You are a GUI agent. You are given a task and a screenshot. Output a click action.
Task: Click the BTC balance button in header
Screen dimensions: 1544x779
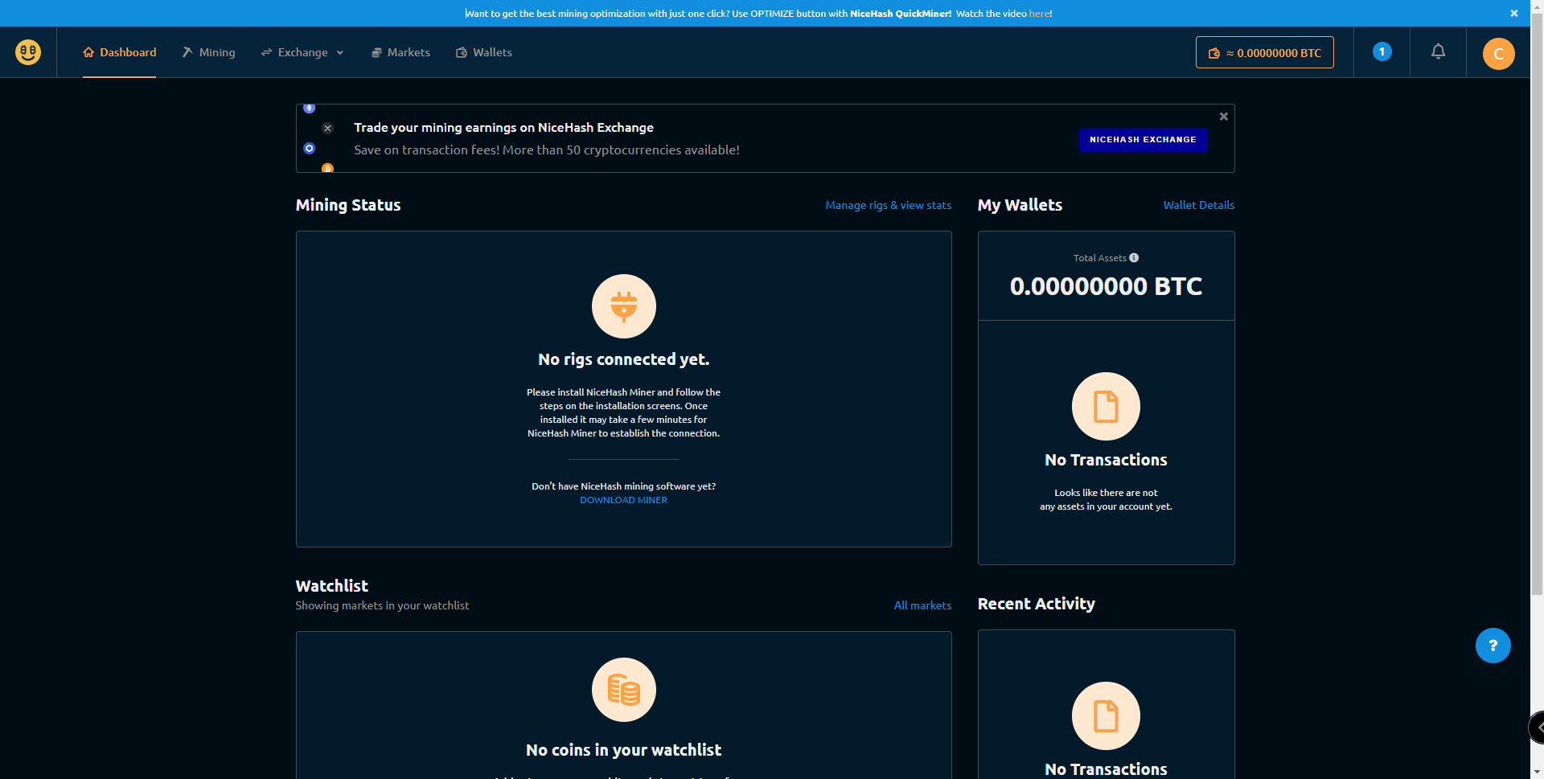(1264, 53)
